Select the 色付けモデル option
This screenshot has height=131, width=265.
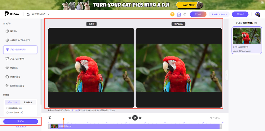coord(20,77)
